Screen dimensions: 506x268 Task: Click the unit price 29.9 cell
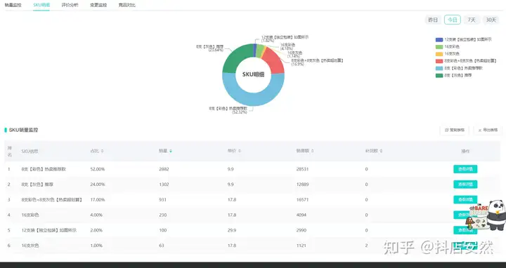coord(232,230)
